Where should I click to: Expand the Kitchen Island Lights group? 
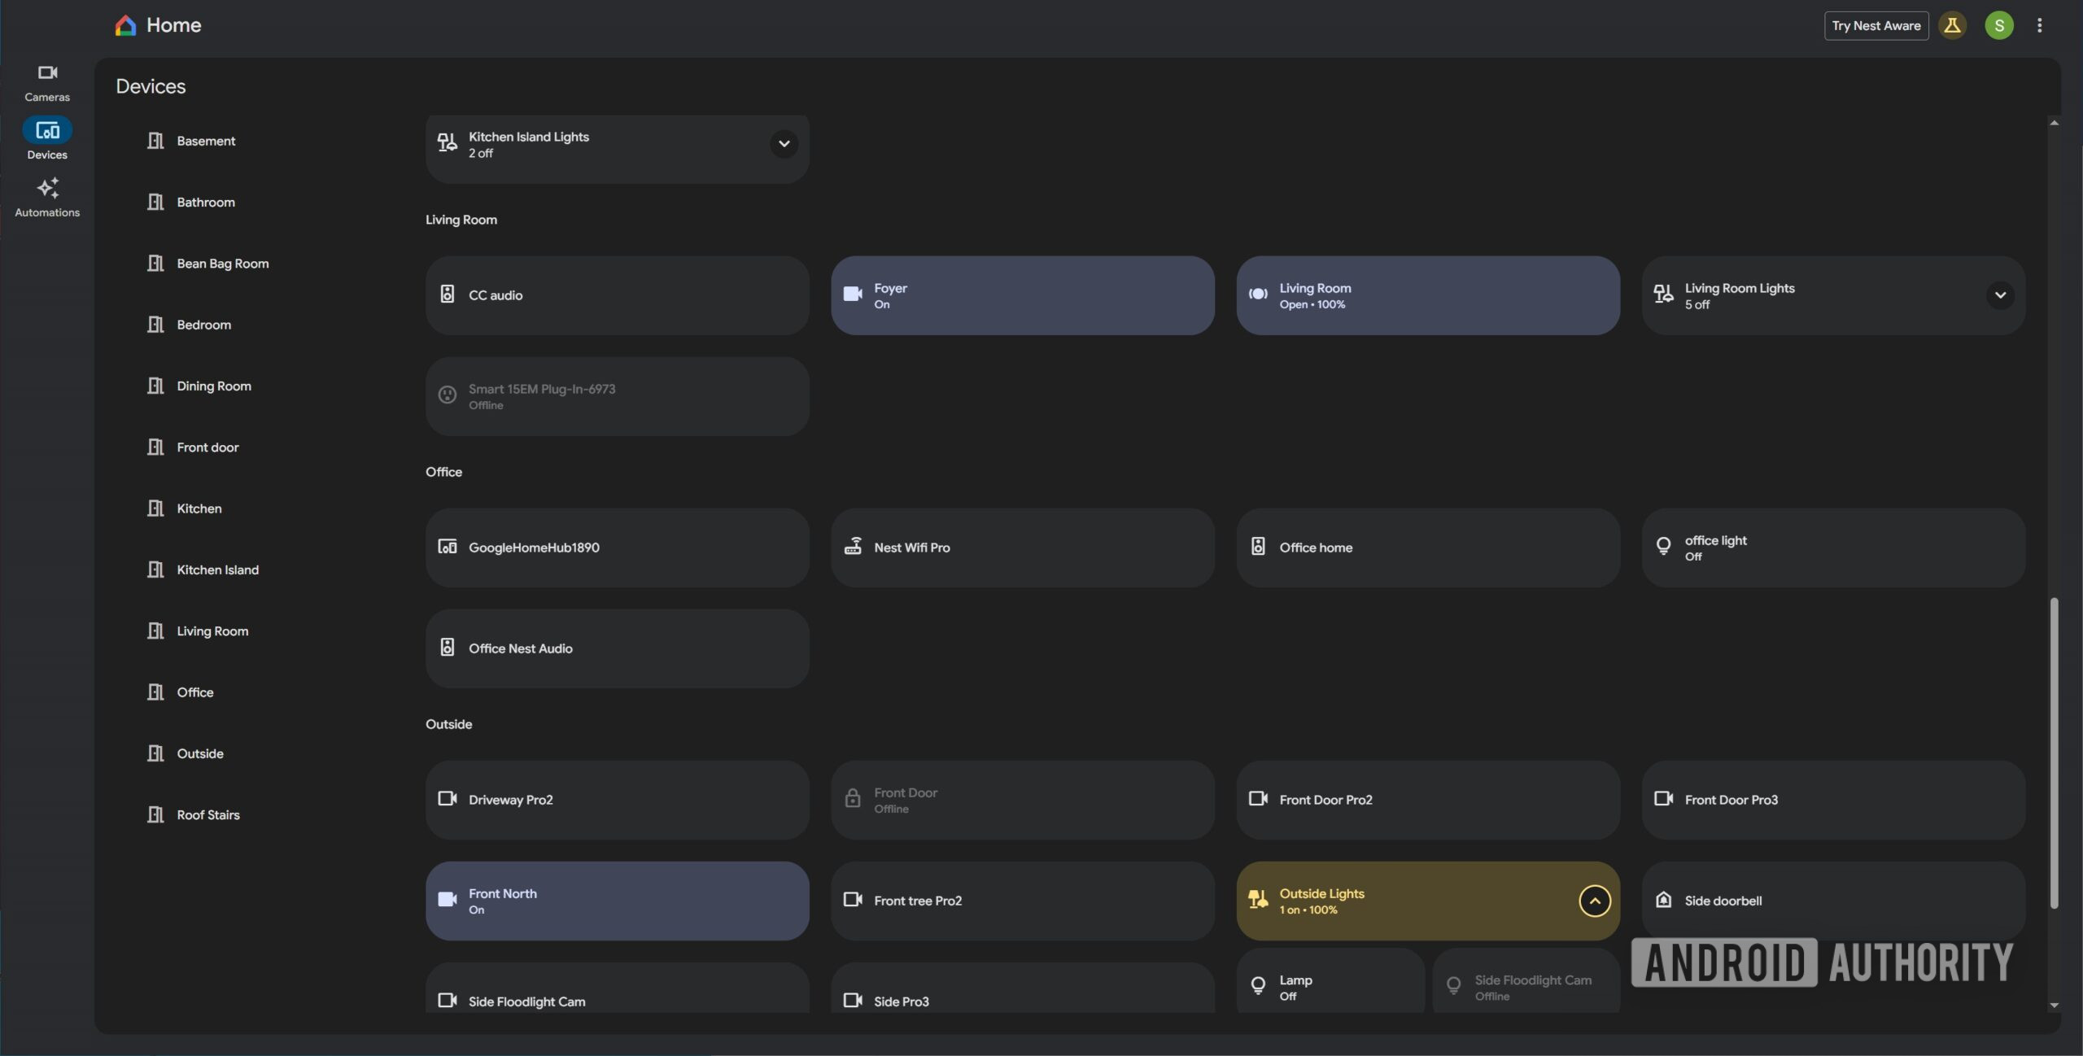(x=784, y=144)
